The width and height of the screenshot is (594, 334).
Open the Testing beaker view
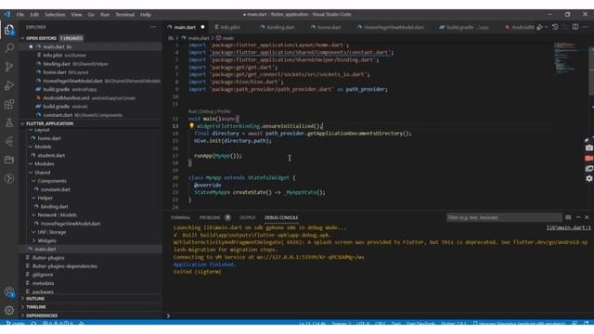[9, 122]
